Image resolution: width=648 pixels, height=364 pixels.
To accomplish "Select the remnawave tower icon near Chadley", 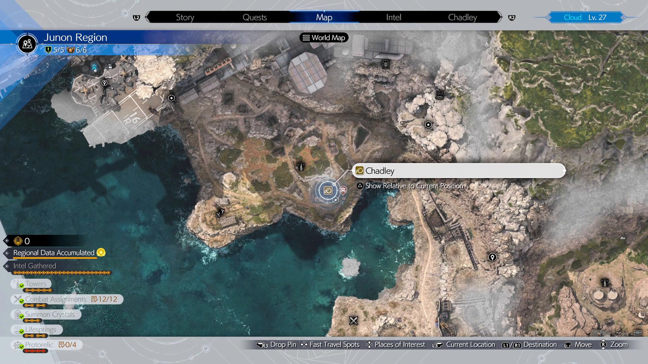I will tap(301, 166).
